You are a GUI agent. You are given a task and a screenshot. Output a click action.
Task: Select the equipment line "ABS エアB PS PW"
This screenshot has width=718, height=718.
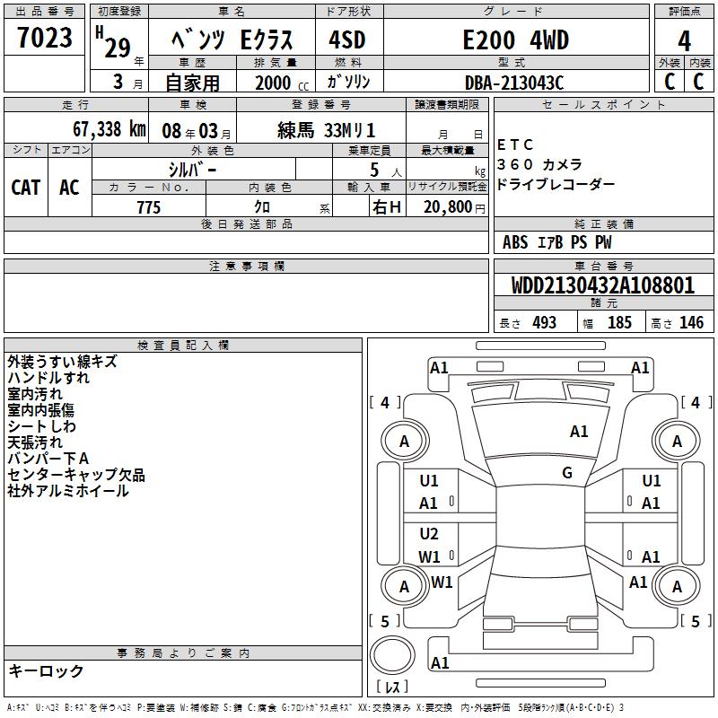pyautogui.click(x=556, y=242)
